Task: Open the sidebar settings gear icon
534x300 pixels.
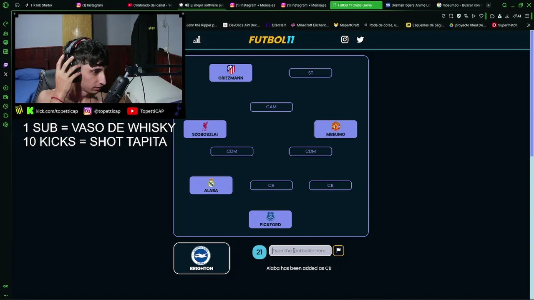Action: coord(6,125)
